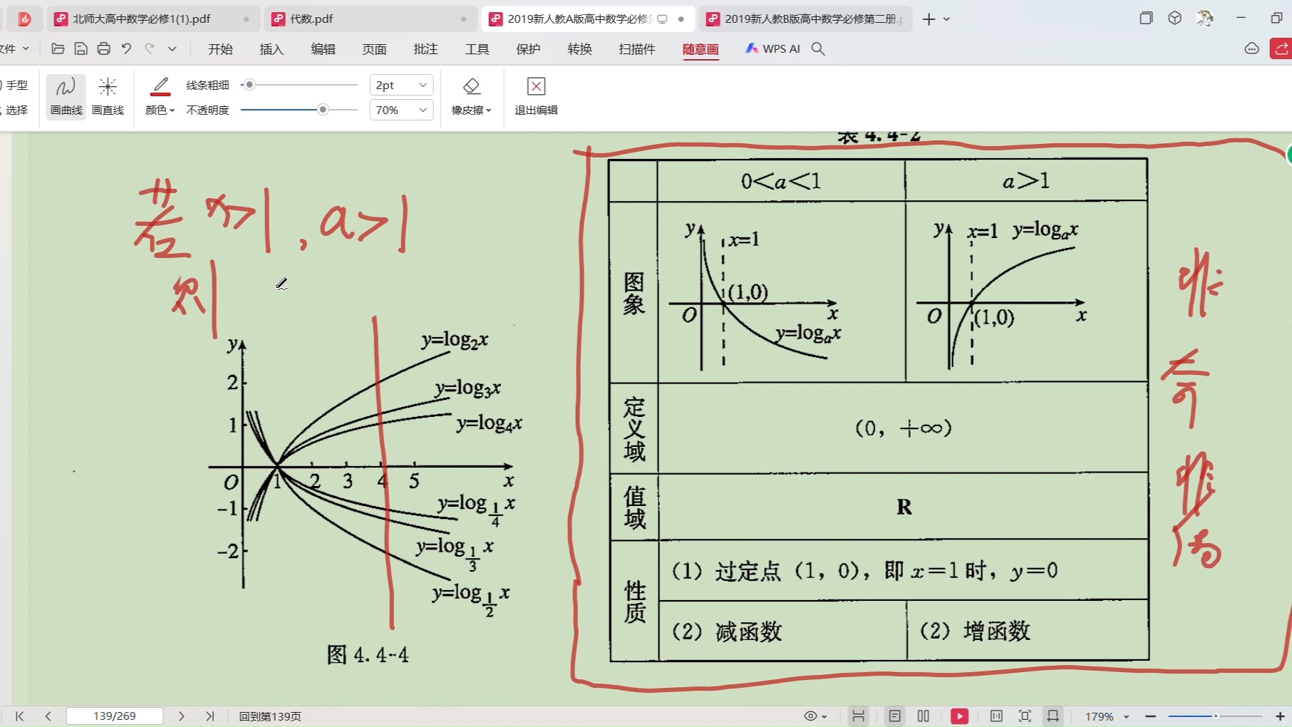Open the 文件 file menu
Viewport: 1292px width, 727px height.
click(15, 48)
